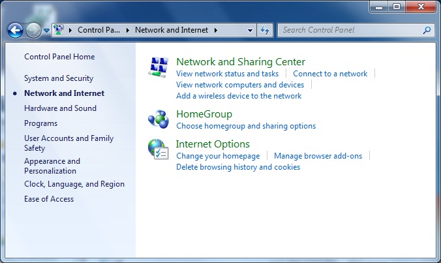Click Add a wireless device to the network
This screenshot has width=441, height=263.
pyautogui.click(x=239, y=96)
